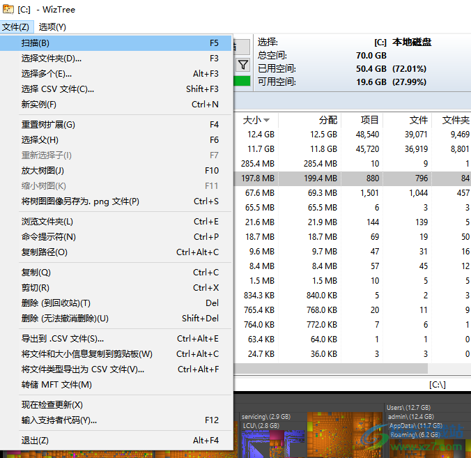
Task: Click the 21.6 MB size cell
Action: 259,222
